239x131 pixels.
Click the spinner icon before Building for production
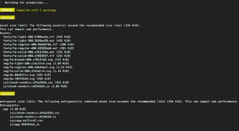coord(1,3)
